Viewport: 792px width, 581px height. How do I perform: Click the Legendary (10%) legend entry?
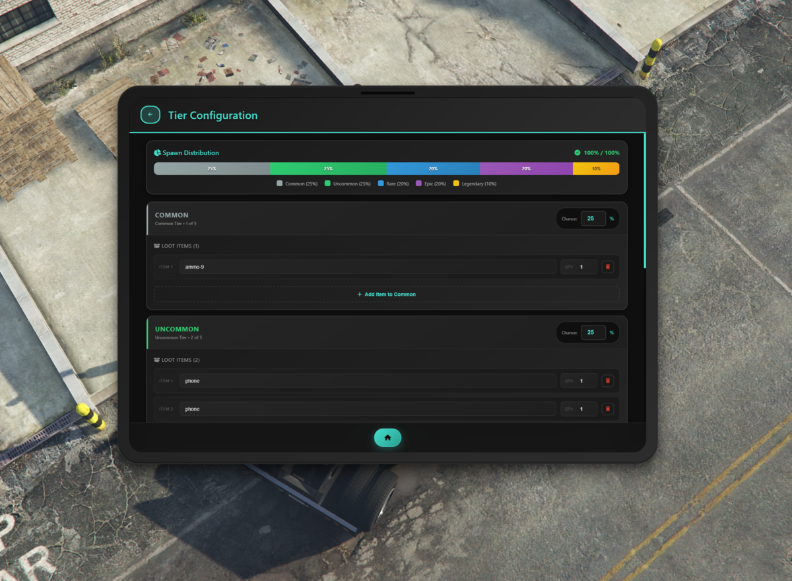(x=475, y=184)
